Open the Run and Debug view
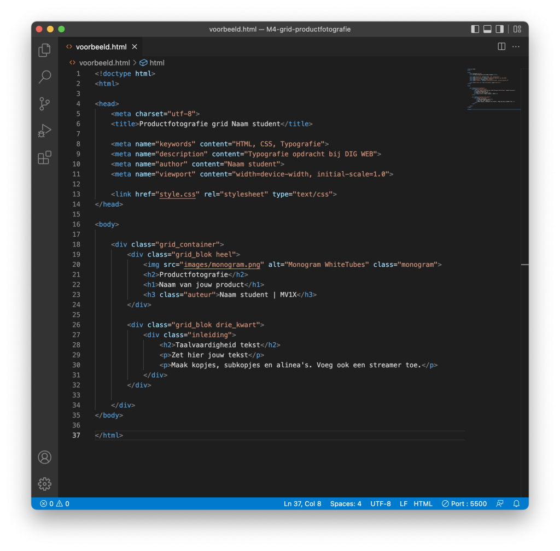This screenshot has width=560, height=551. click(45, 131)
